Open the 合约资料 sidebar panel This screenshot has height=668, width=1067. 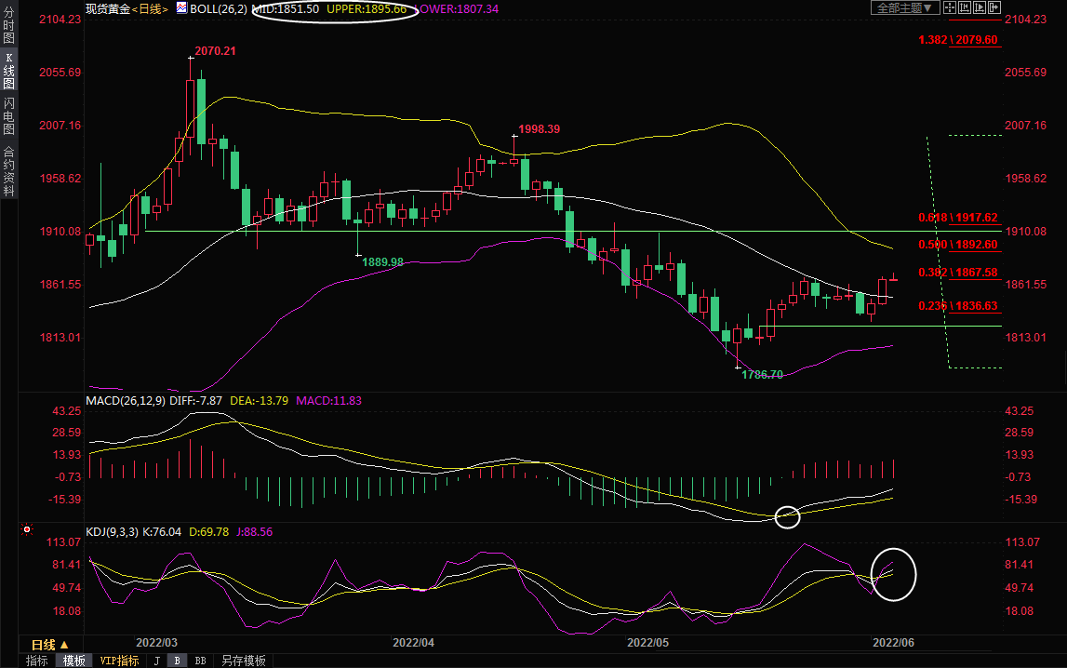pyautogui.click(x=8, y=171)
